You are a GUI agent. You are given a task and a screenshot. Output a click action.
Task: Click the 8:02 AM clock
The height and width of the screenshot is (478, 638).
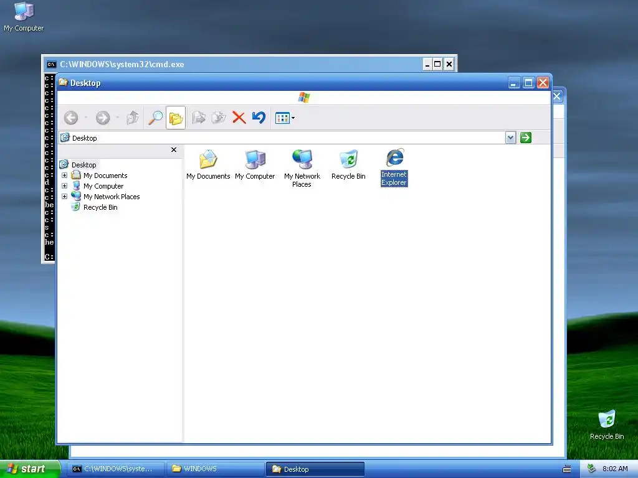[615, 469]
